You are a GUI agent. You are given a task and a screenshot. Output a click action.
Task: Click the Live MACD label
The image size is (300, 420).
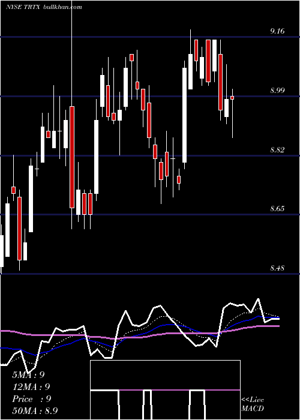click(x=253, y=404)
